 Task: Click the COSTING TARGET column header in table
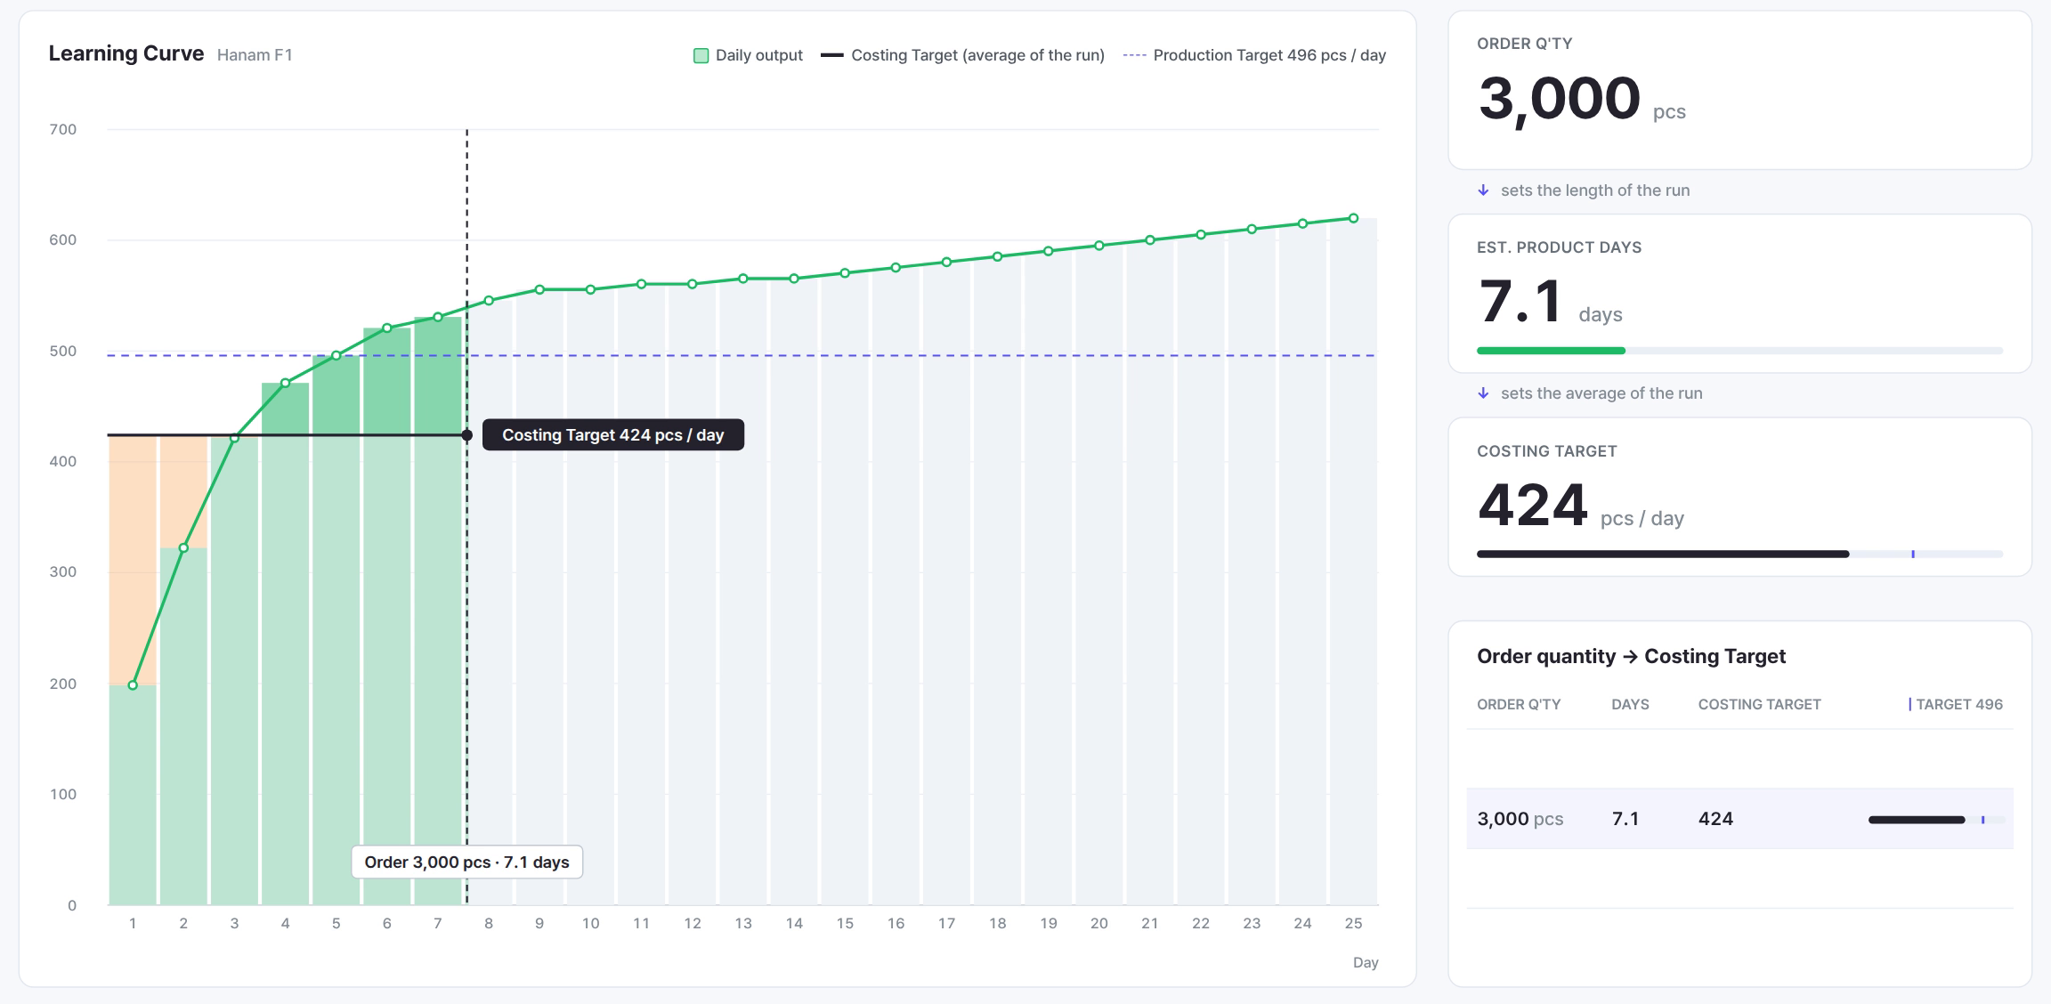coord(1759,704)
